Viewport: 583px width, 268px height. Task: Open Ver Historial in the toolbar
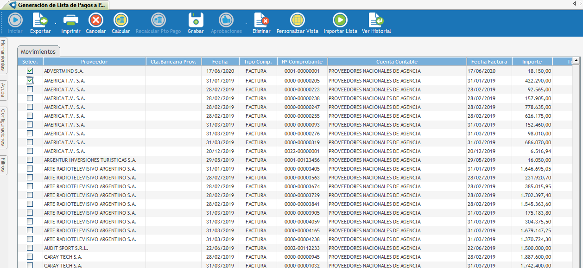[376, 20]
